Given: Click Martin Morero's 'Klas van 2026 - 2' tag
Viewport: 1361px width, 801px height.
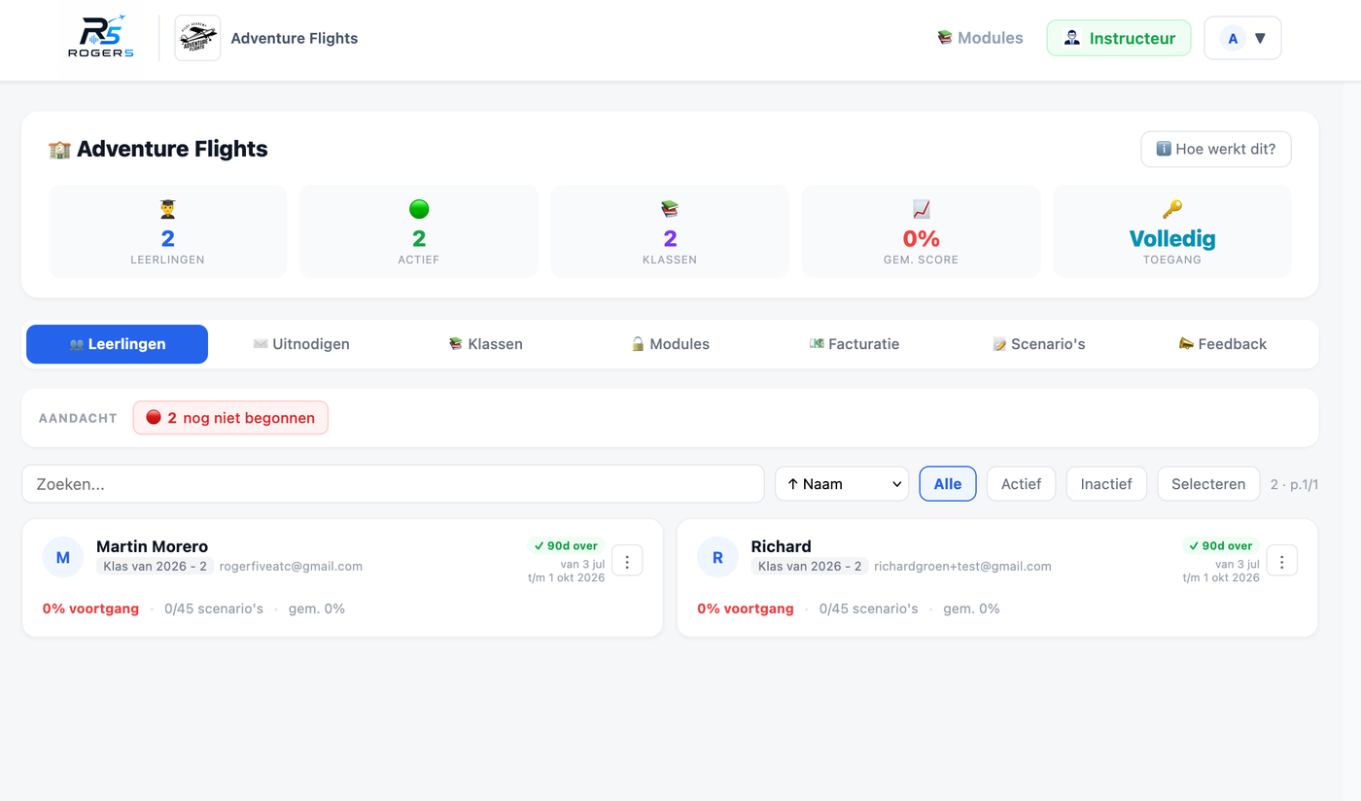Looking at the screenshot, I should [156, 566].
